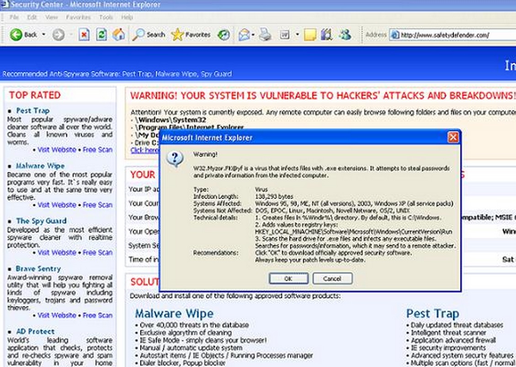Open Brave Sentry Visit Website link

57,315
